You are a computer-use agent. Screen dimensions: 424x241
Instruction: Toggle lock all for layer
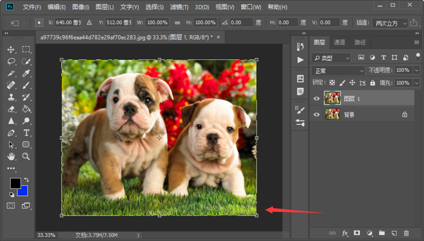(x=372, y=83)
